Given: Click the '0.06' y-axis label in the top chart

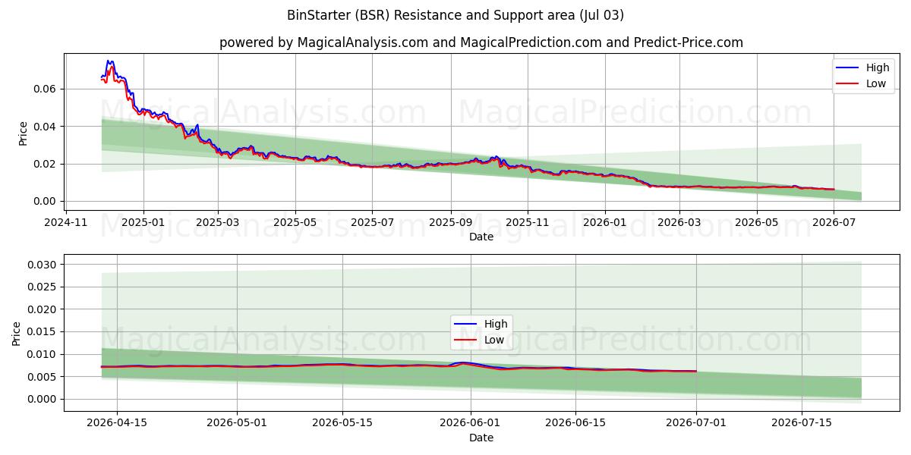Looking at the screenshot, I should (x=46, y=89).
